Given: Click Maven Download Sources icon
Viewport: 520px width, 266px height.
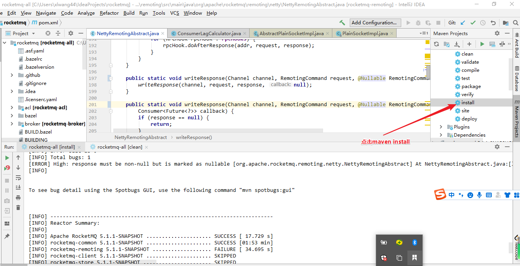Looking at the screenshot, I should tap(457, 44).
